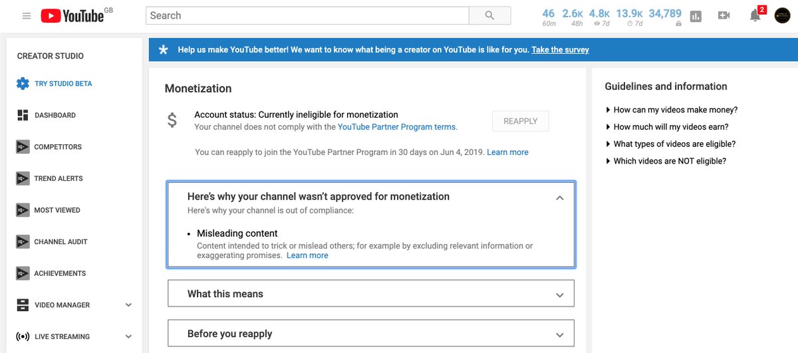
Task: Open Dashboard in sidebar
Action: tap(55, 115)
